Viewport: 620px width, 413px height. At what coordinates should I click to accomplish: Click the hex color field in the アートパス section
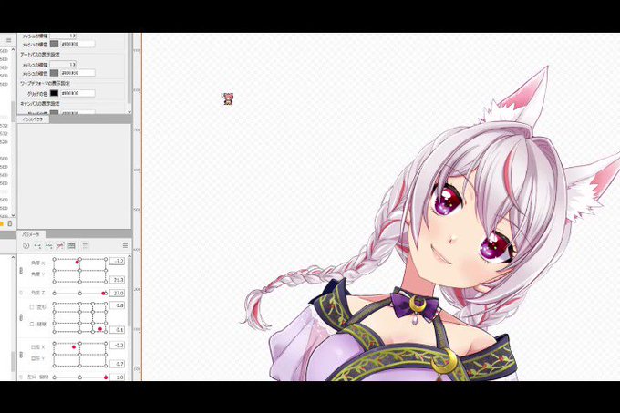click(x=77, y=73)
